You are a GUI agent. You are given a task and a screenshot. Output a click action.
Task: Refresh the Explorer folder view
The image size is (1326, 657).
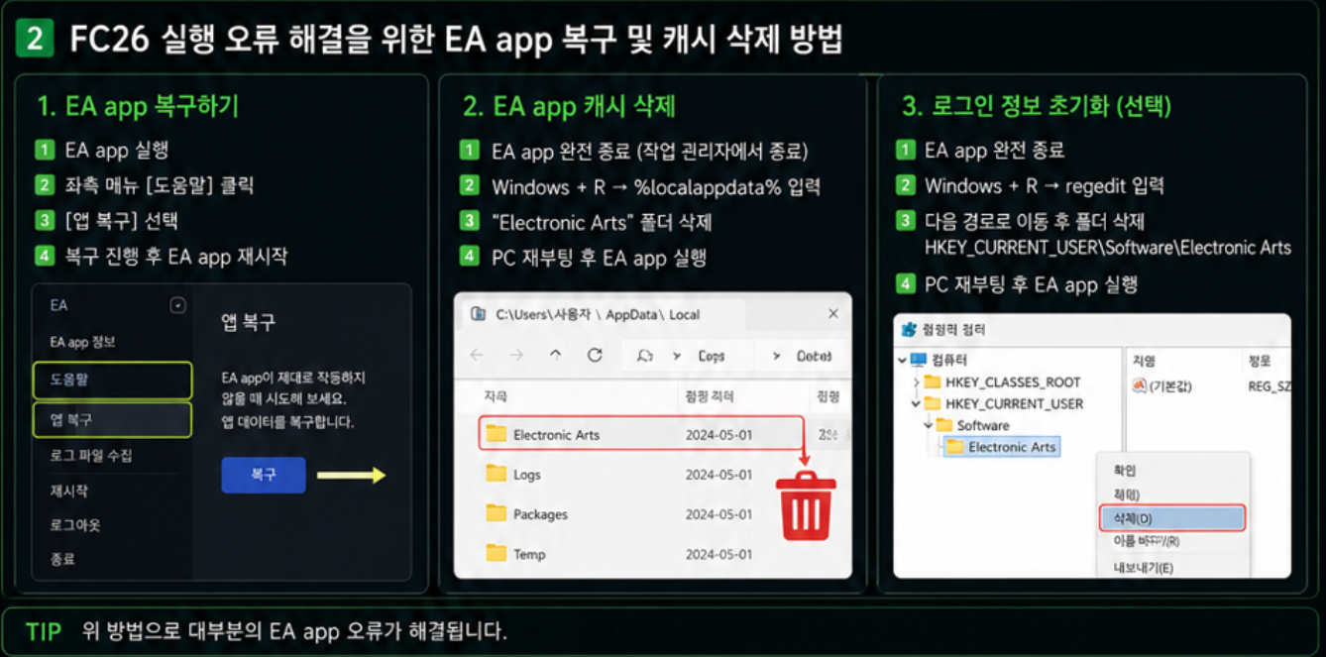click(x=595, y=355)
